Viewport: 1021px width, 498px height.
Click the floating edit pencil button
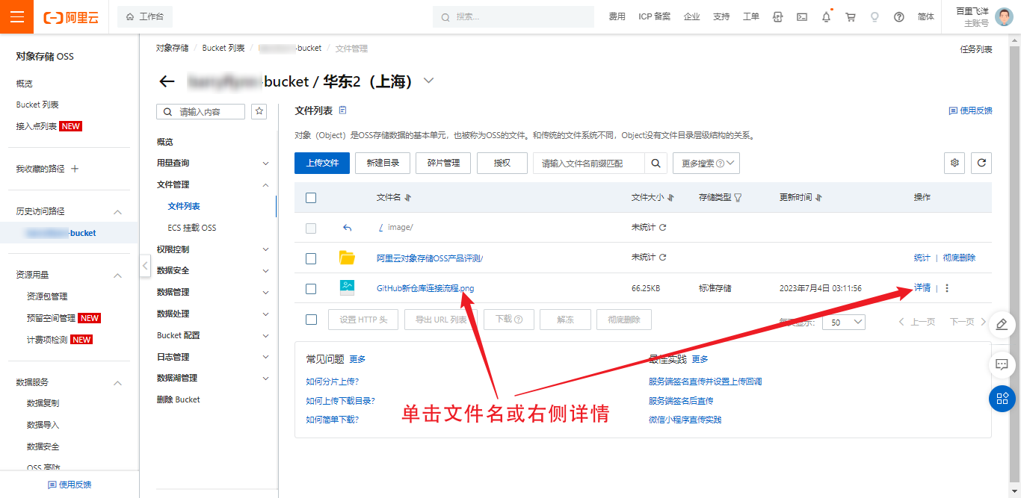(x=1002, y=325)
